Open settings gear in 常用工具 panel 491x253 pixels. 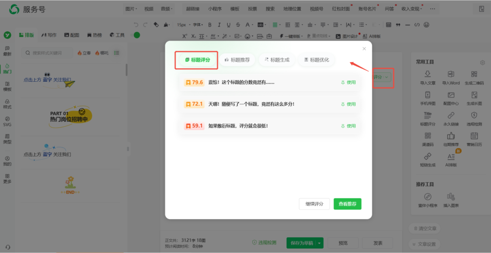482,63
